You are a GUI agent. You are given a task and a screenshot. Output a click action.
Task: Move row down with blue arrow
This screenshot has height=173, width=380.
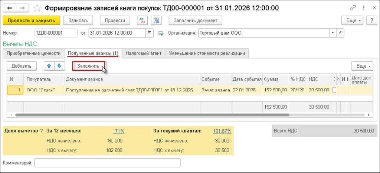point(59,66)
